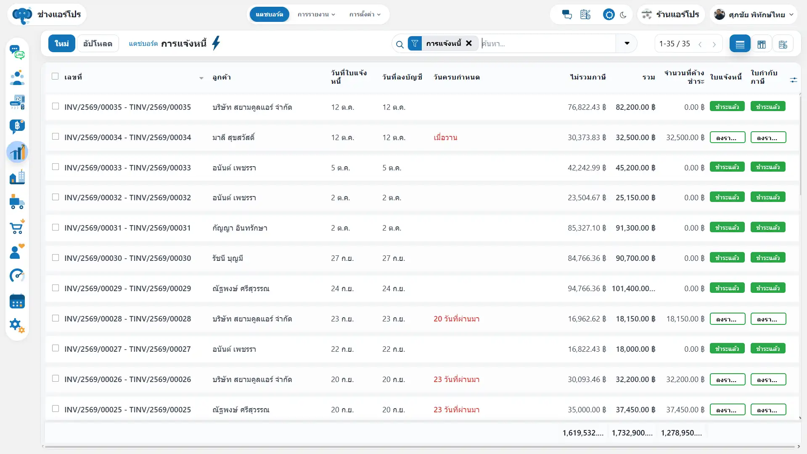Tick checkbox for INV/2569/00028
Image resolution: width=807 pixels, height=454 pixels.
(x=56, y=318)
